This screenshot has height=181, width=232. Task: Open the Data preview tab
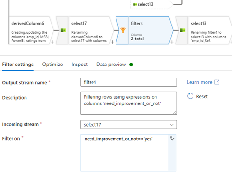click(111, 65)
